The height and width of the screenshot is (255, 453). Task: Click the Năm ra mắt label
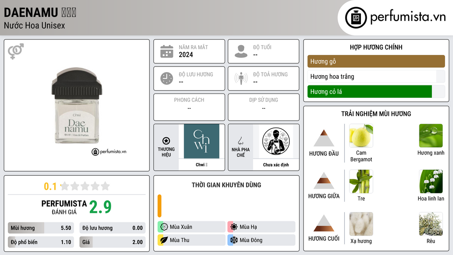coord(193,47)
